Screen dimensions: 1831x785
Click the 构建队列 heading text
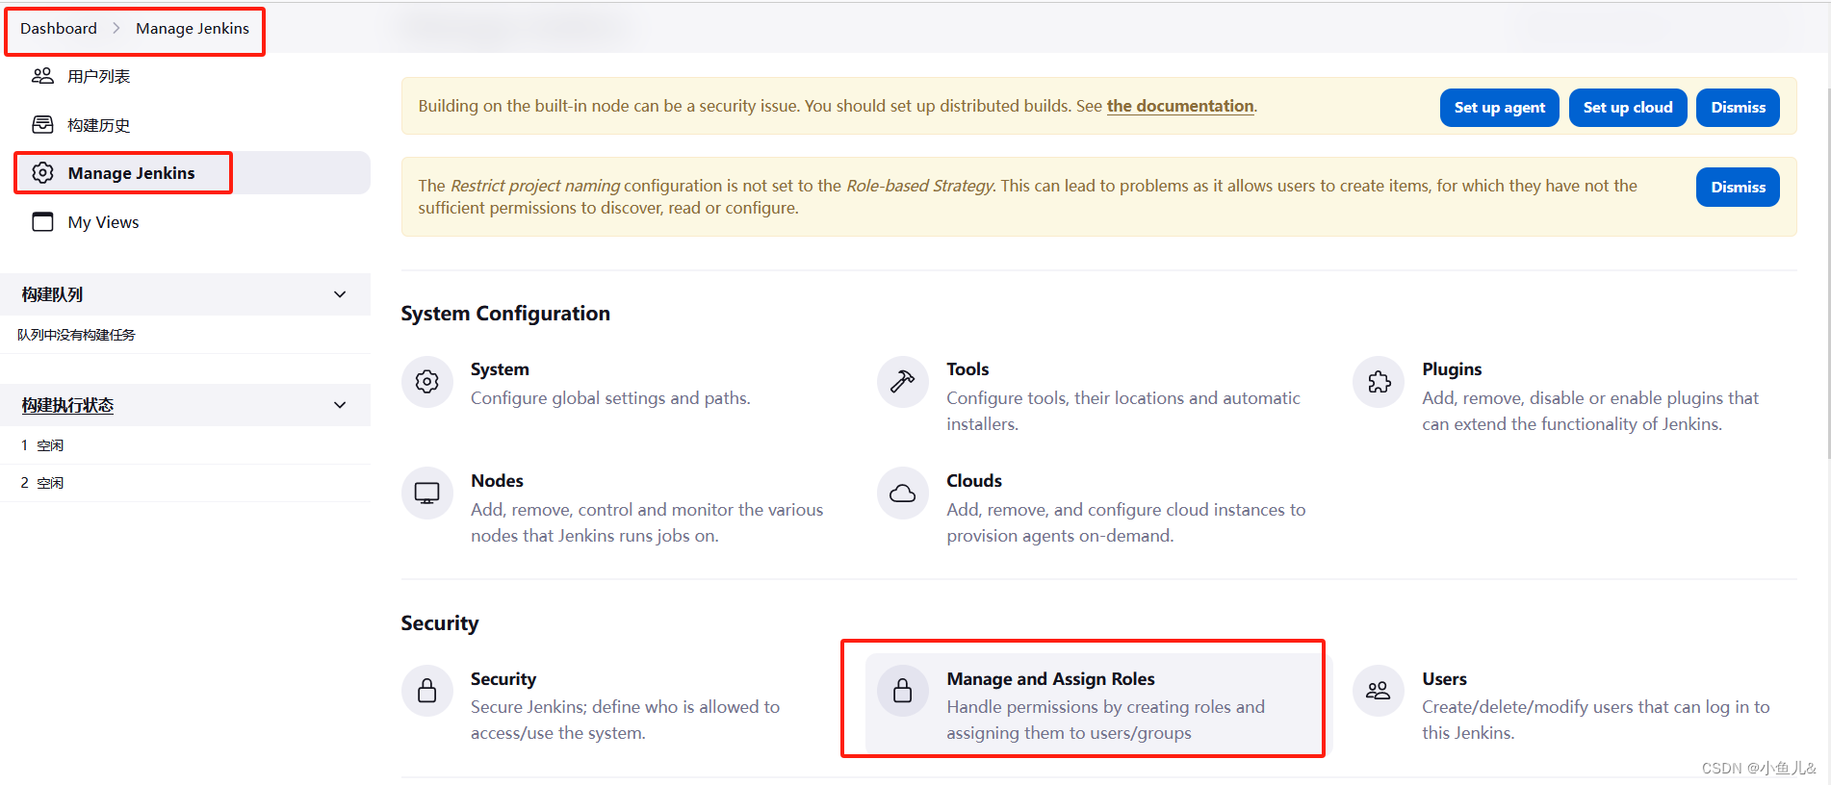[52, 294]
